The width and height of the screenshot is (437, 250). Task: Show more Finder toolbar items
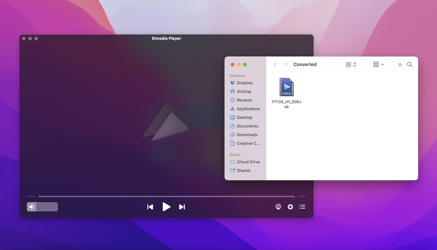click(x=400, y=64)
